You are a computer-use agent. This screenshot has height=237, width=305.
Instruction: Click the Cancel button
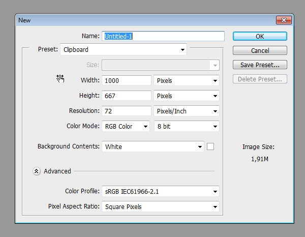coord(260,51)
